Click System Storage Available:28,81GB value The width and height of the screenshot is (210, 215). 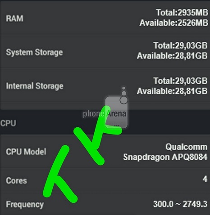(x=172, y=56)
